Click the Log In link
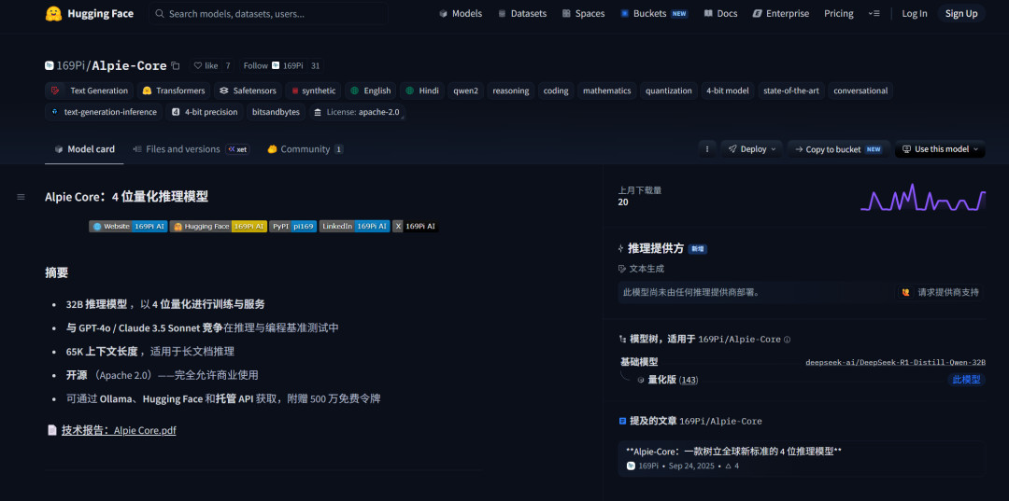This screenshot has width=1009, height=501. [x=915, y=13]
